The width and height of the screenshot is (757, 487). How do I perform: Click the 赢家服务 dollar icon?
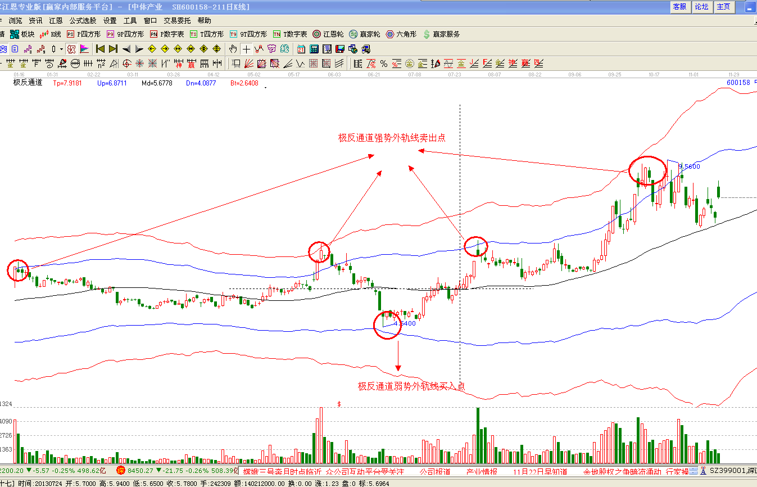(x=441, y=34)
